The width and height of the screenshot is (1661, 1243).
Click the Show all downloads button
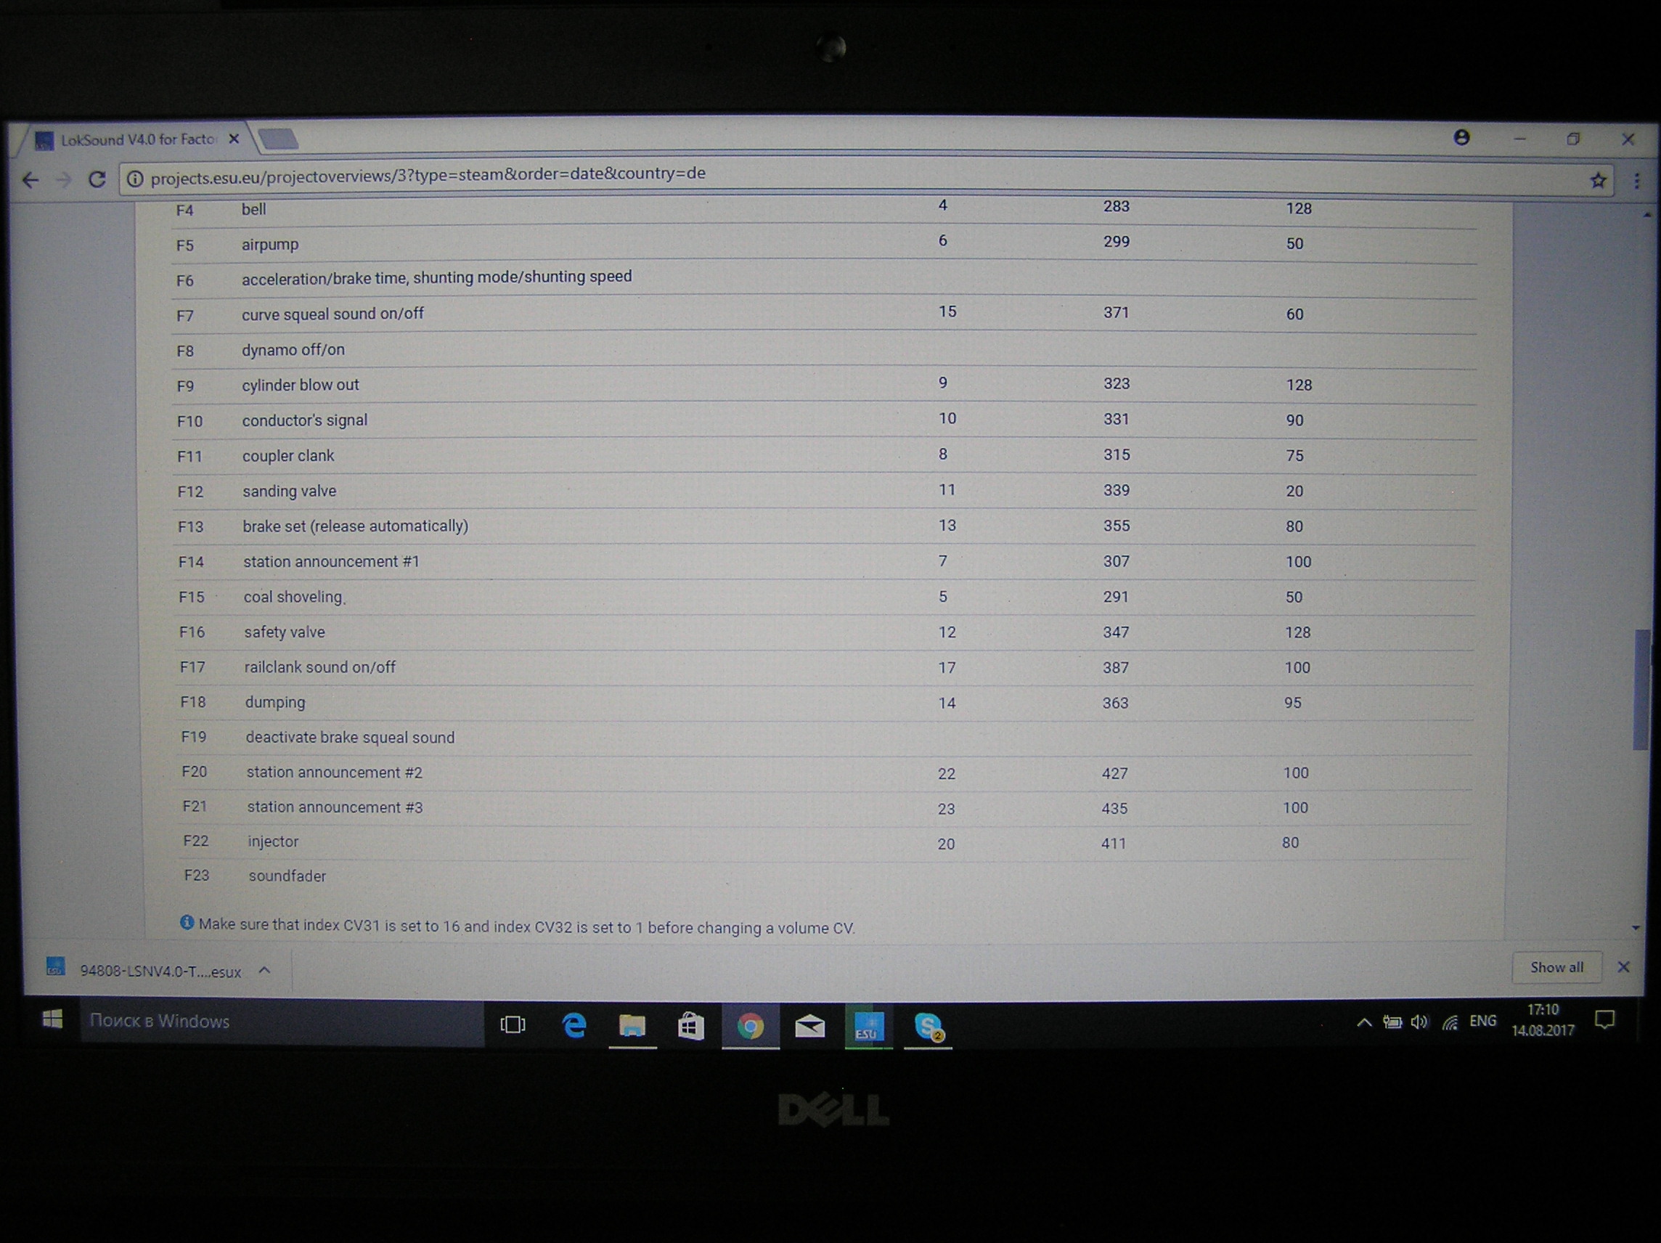[x=1556, y=967]
